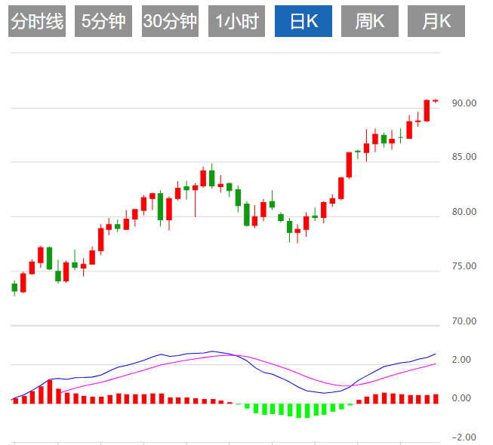Open the 30分钟 chart tab
The height and width of the screenshot is (445, 493).
click(x=170, y=22)
